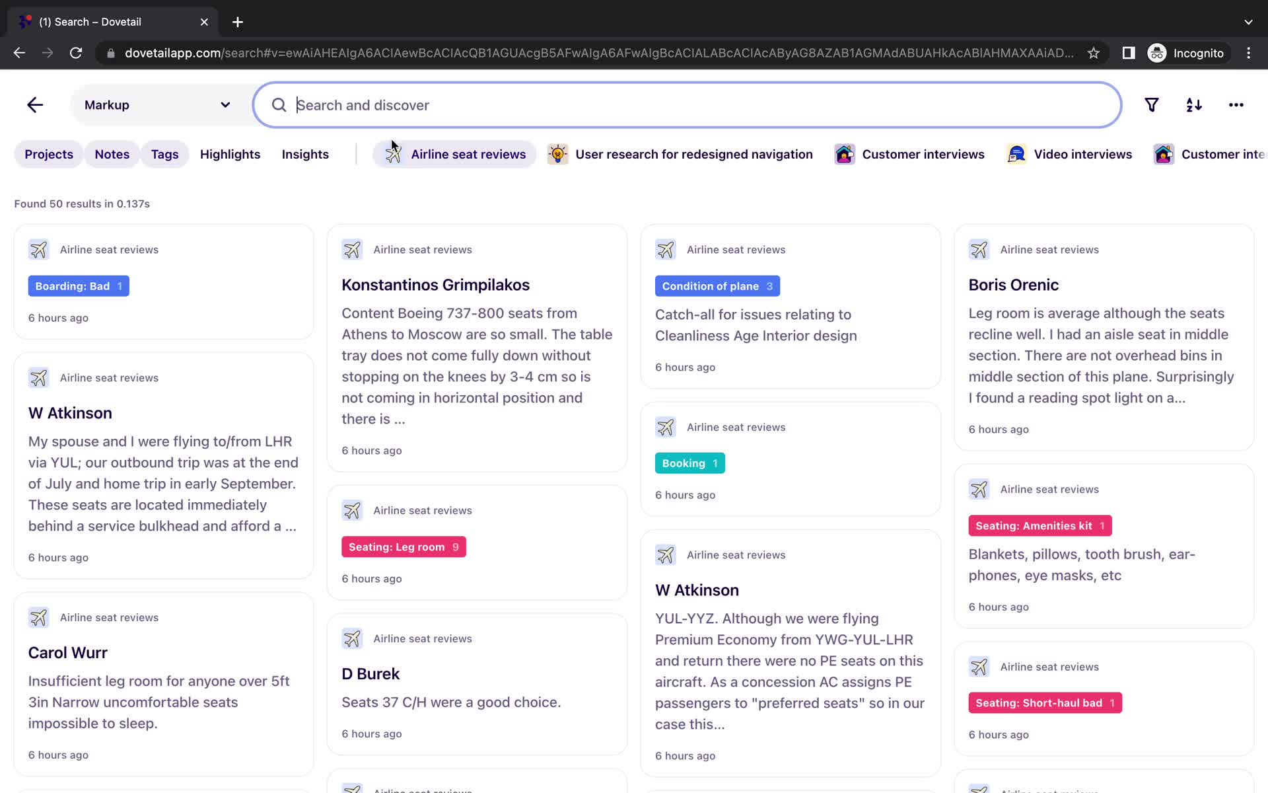Click the Projects navigation tab
This screenshot has height=793, width=1268.
(48, 153)
